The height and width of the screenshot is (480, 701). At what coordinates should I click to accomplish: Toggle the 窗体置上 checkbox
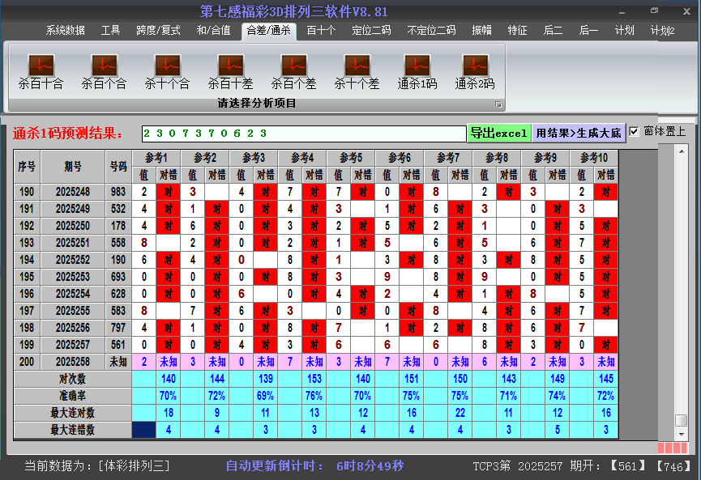[634, 132]
